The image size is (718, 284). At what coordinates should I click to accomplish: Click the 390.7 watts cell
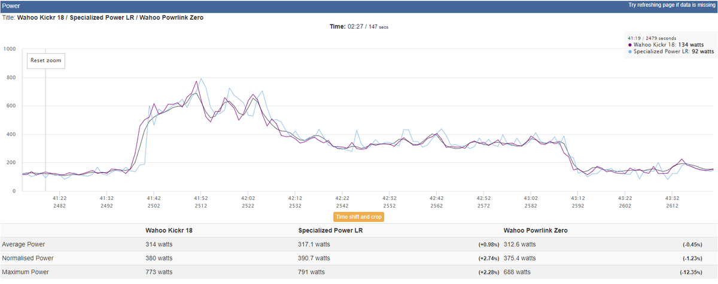point(314,258)
